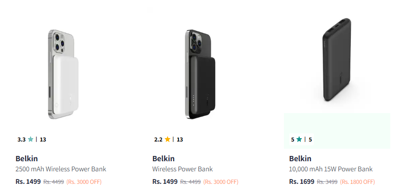The height and width of the screenshot is (193, 398).
Task: Click the green star beside 5 rating
Action: (x=299, y=140)
